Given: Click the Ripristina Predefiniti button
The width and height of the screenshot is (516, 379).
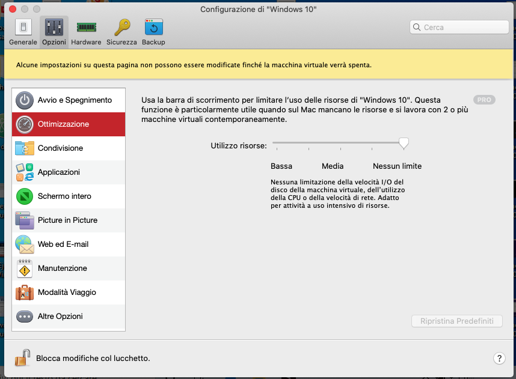Looking at the screenshot, I should [x=457, y=321].
